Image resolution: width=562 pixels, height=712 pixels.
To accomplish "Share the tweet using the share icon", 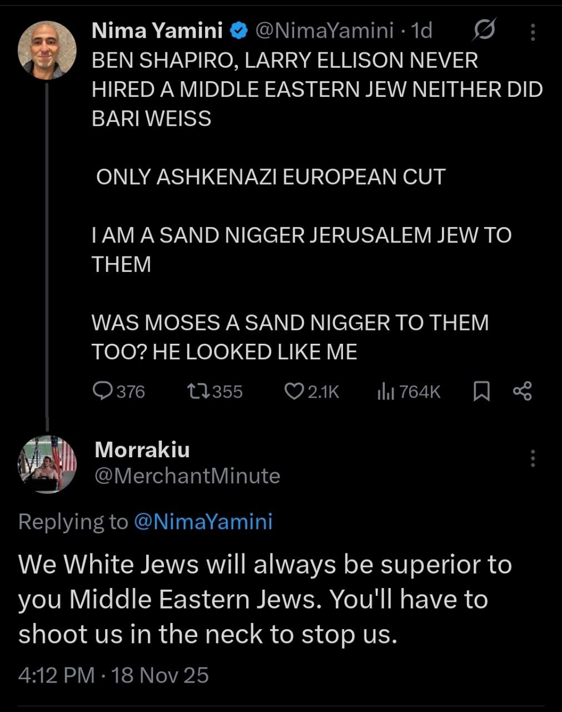I will (522, 392).
